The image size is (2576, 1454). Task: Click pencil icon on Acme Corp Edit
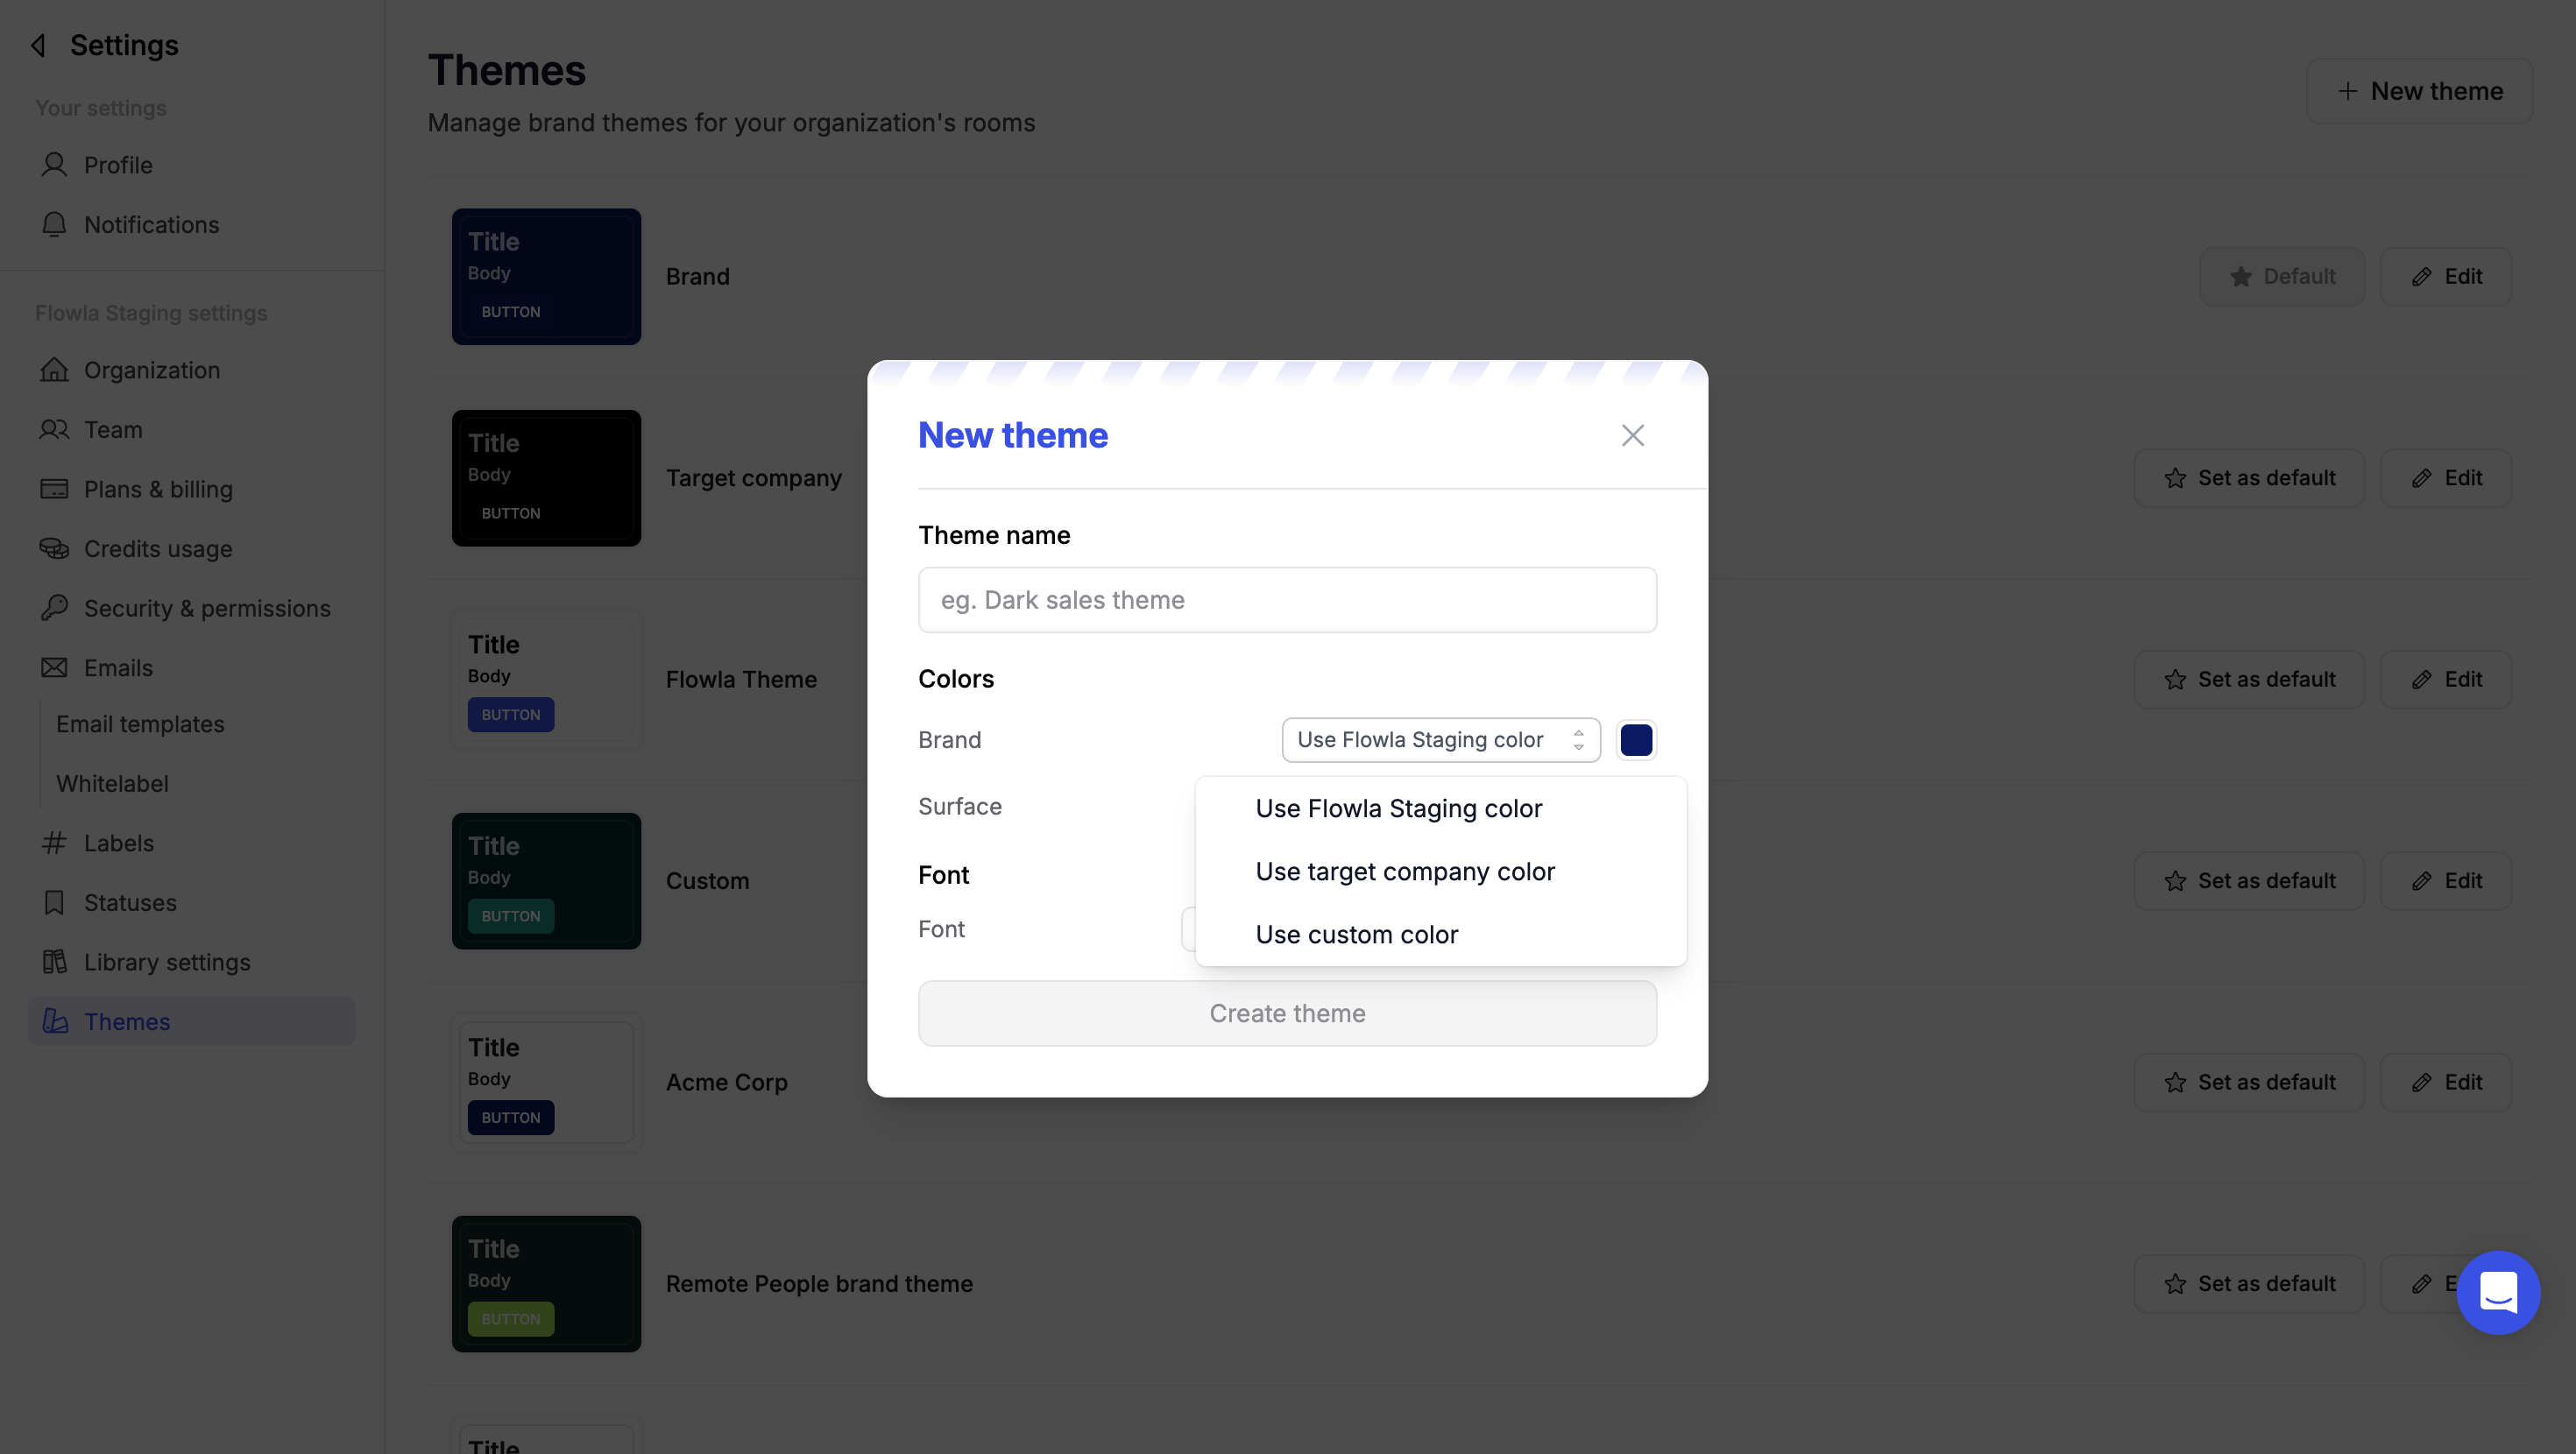pos(2421,1082)
